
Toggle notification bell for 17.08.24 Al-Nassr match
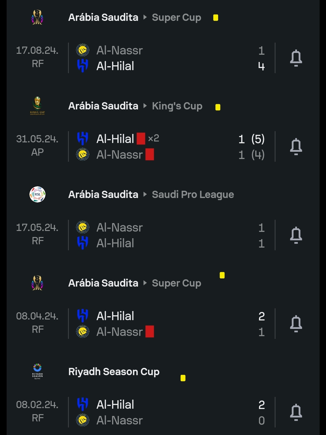point(296,58)
